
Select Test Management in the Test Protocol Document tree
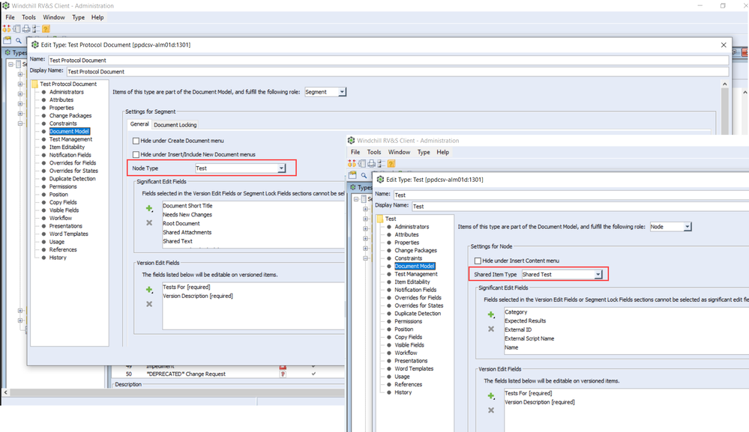70,139
